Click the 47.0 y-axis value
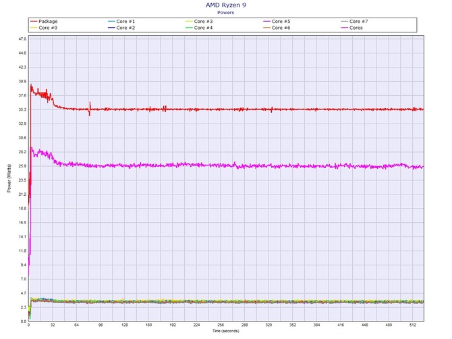This screenshot has width=452, height=339. click(x=23, y=38)
